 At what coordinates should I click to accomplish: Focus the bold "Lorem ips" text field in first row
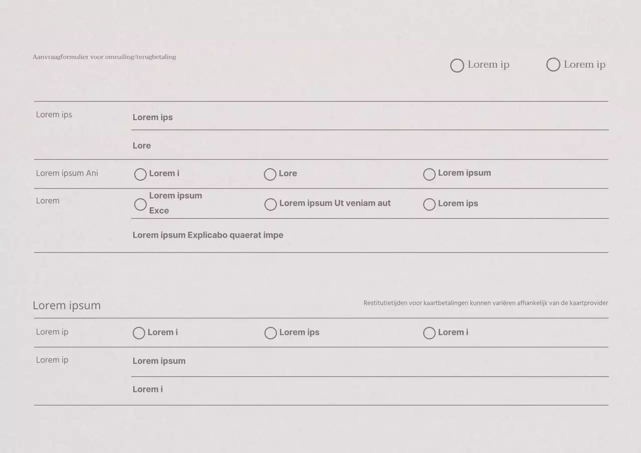370,117
